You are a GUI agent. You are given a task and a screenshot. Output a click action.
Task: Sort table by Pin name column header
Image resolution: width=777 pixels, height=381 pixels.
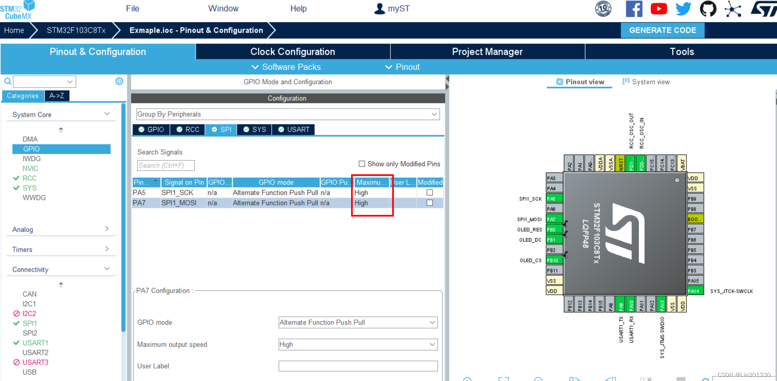(146, 182)
